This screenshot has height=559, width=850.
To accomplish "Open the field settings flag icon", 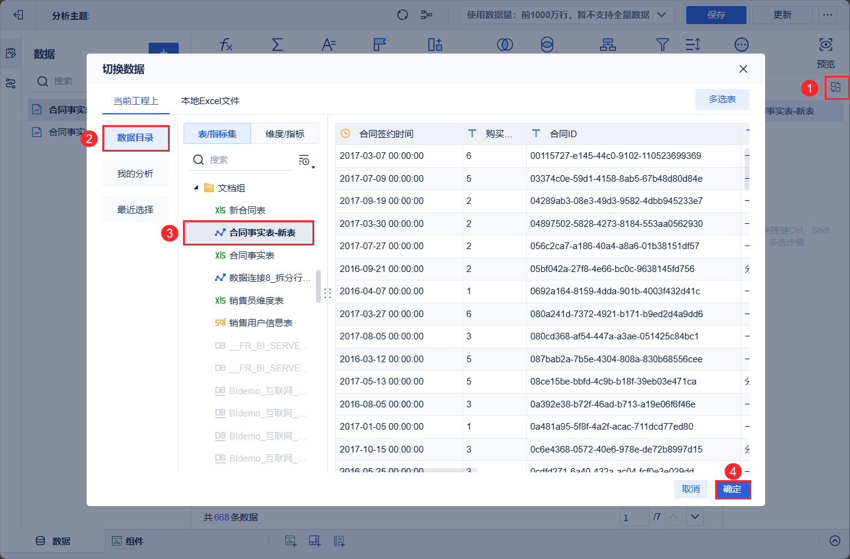I will pyautogui.click(x=380, y=45).
